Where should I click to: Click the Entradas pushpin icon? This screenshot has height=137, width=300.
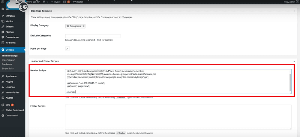pos(3,16)
